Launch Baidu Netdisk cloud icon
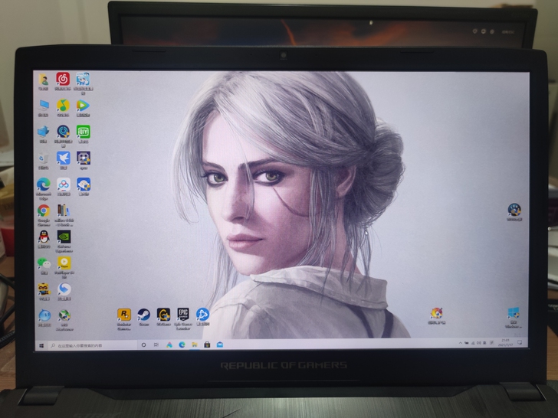 (x=64, y=185)
